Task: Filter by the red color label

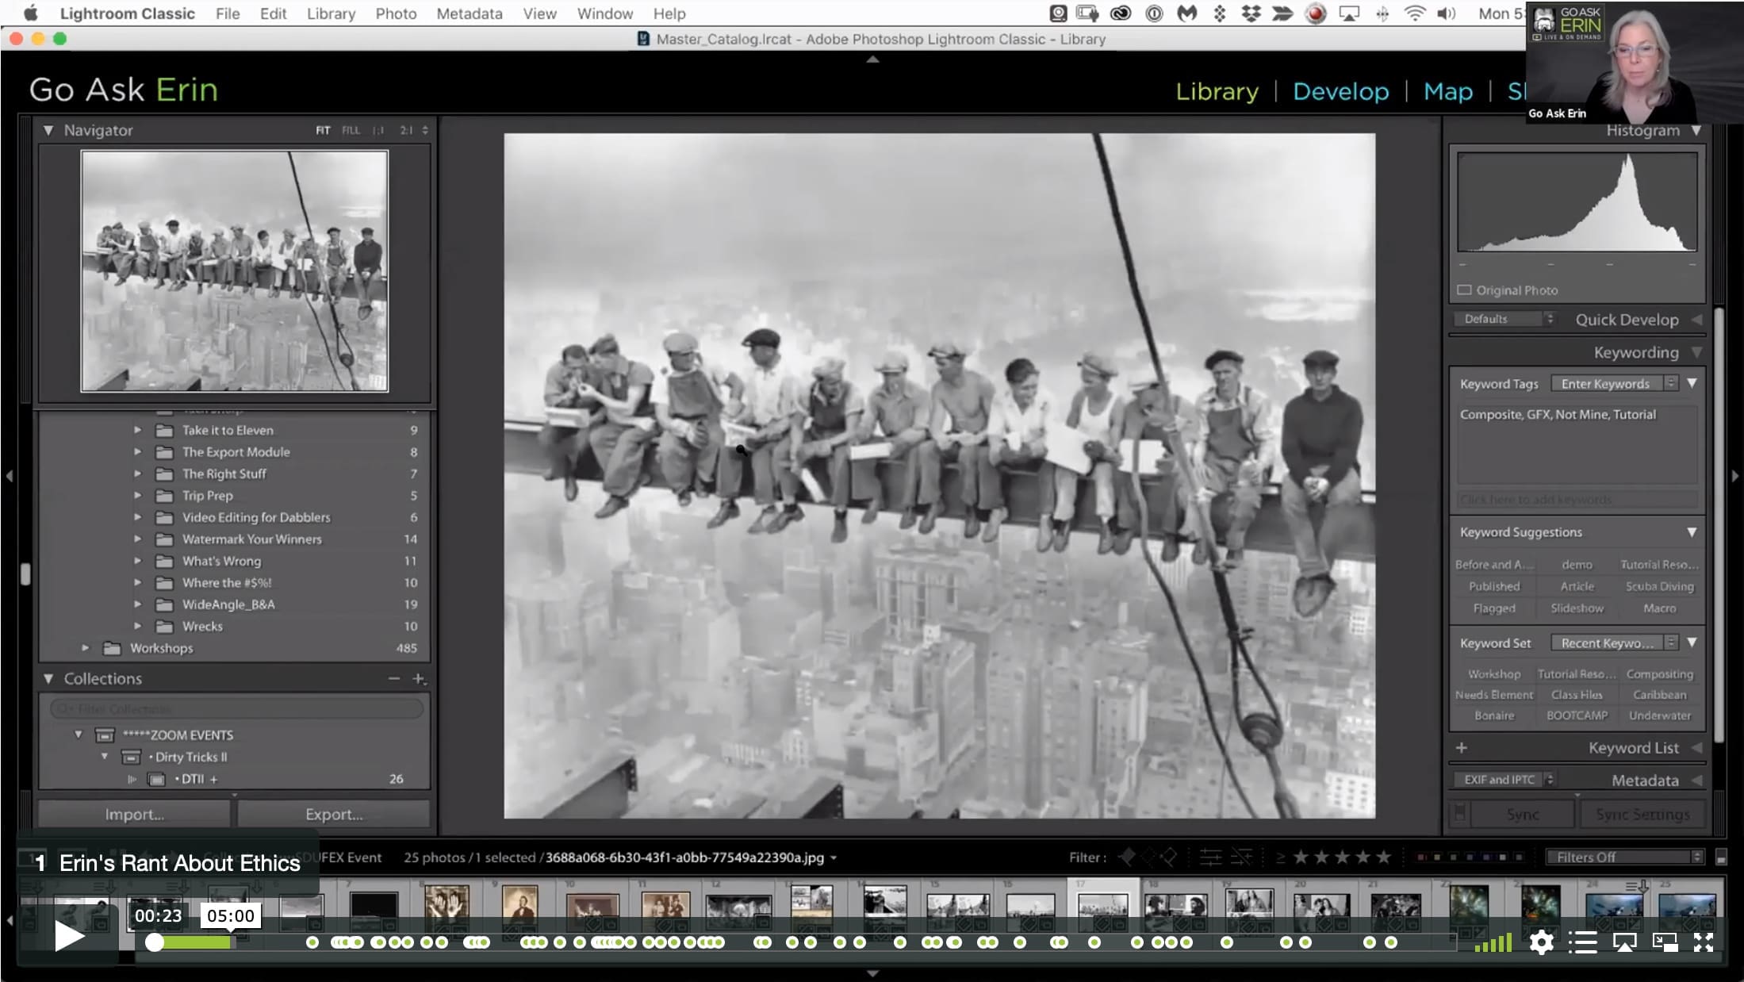Action: [x=1422, y=857]
